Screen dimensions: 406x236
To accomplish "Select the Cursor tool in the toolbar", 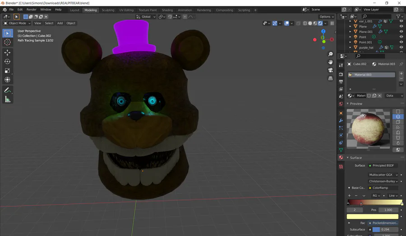I will pos(7,42).
